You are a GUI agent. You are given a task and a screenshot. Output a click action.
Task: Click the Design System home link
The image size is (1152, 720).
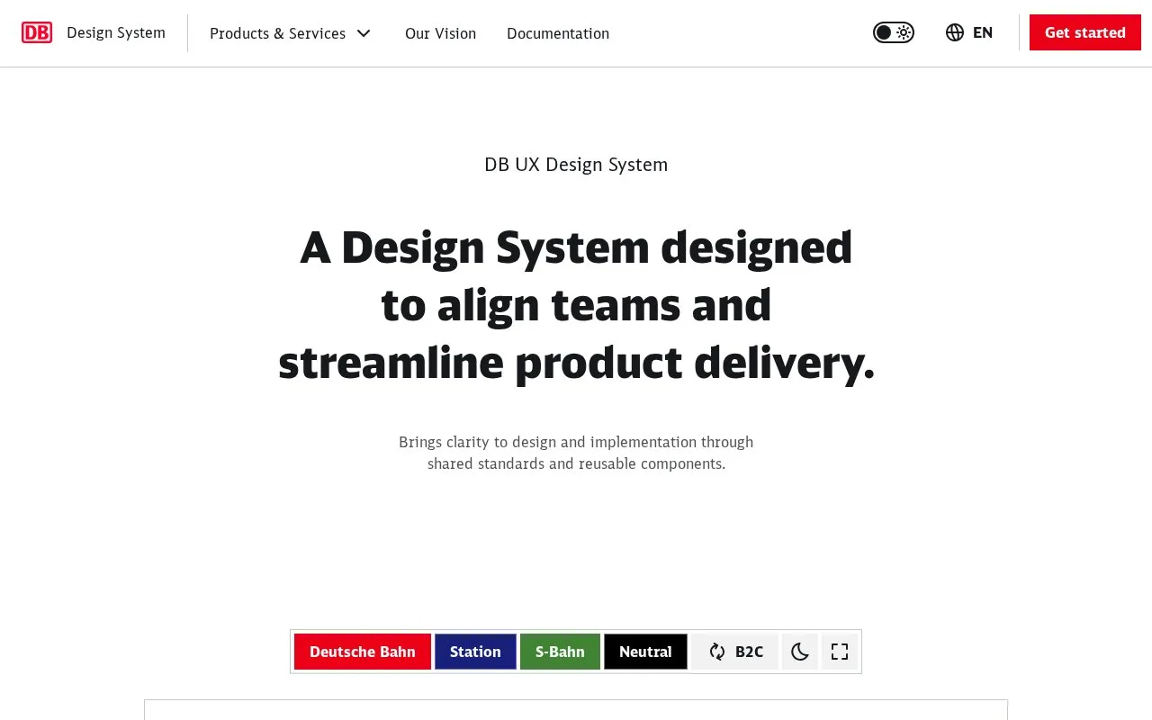coord(116,32)
